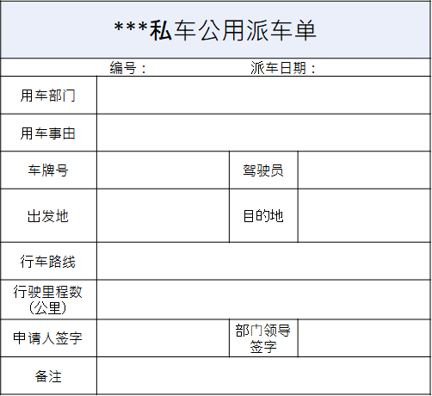Viewport: 432px width, 396px height.
Task: Click the 行车路线 label cell
Action: (48, 261)
